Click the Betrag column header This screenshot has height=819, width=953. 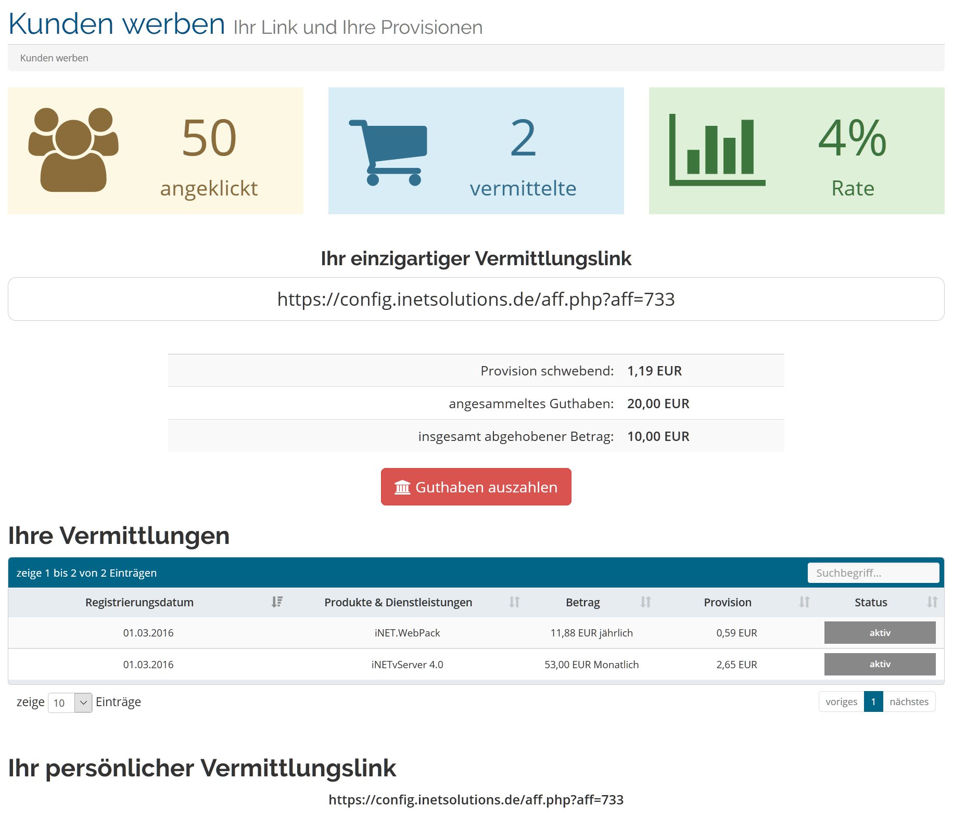583,602
